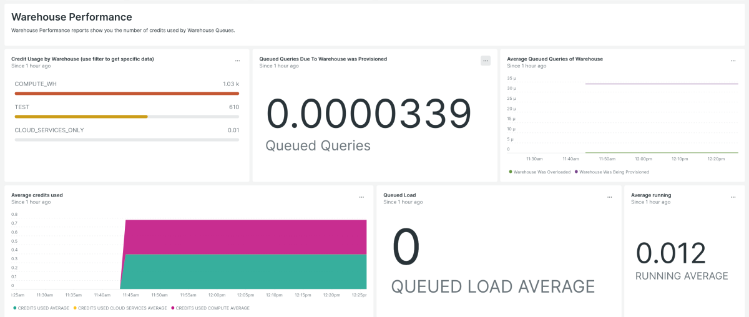The image size is (749, 317).
Task: Toggle Warehouse Was Overloaded legend series
Action: (x=541, y=172)
